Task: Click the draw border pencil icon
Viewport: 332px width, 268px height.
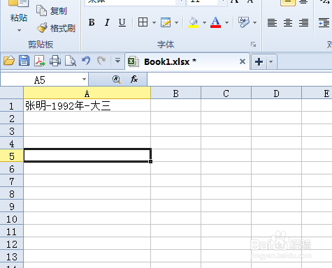Action: (x=166, y=22)
